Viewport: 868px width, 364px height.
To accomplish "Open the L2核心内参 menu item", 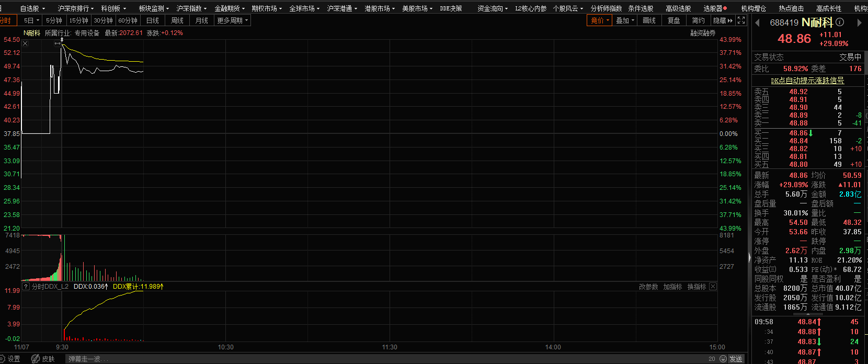I will (531, 8).
